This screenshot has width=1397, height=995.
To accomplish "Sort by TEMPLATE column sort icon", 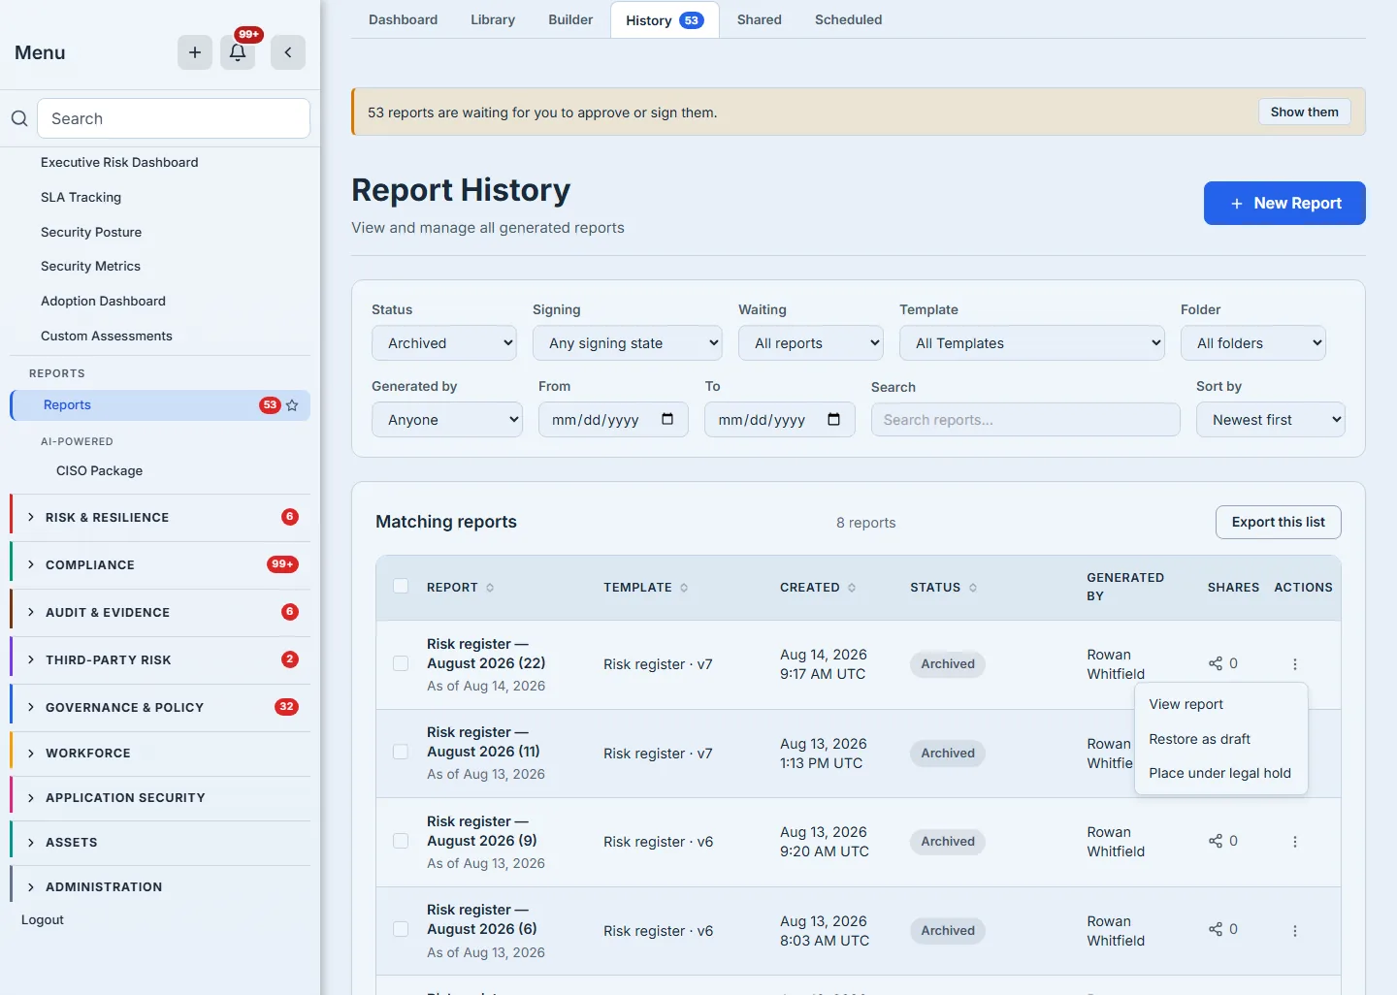I will coord(684,588).
